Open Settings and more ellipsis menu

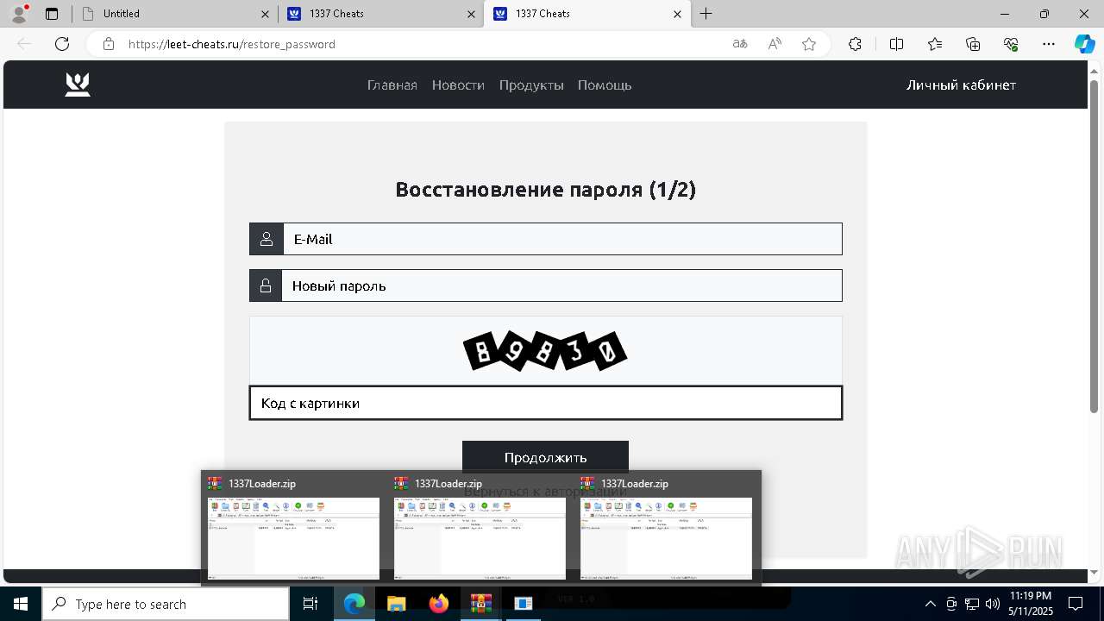(1049, 44)
